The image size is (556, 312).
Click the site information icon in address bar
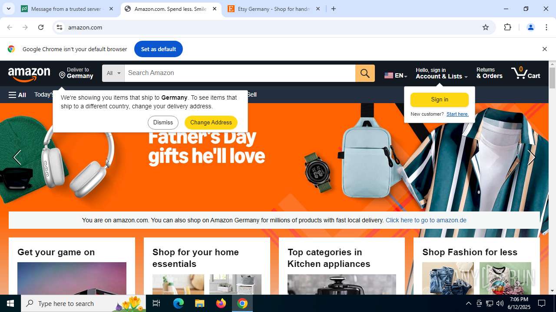pos(60,27)
